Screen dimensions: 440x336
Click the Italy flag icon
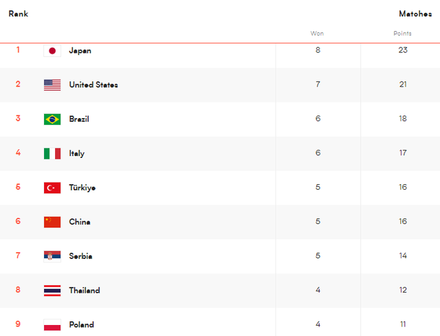pos(52,153)
